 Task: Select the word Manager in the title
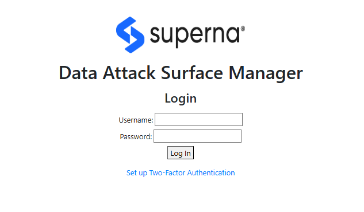coord(266,74)
